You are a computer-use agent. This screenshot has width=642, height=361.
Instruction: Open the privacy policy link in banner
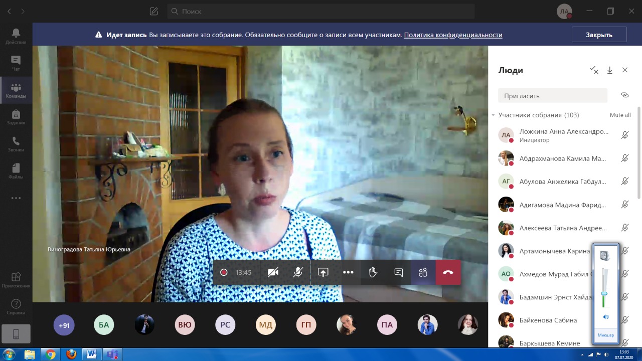tap(453, 35)
